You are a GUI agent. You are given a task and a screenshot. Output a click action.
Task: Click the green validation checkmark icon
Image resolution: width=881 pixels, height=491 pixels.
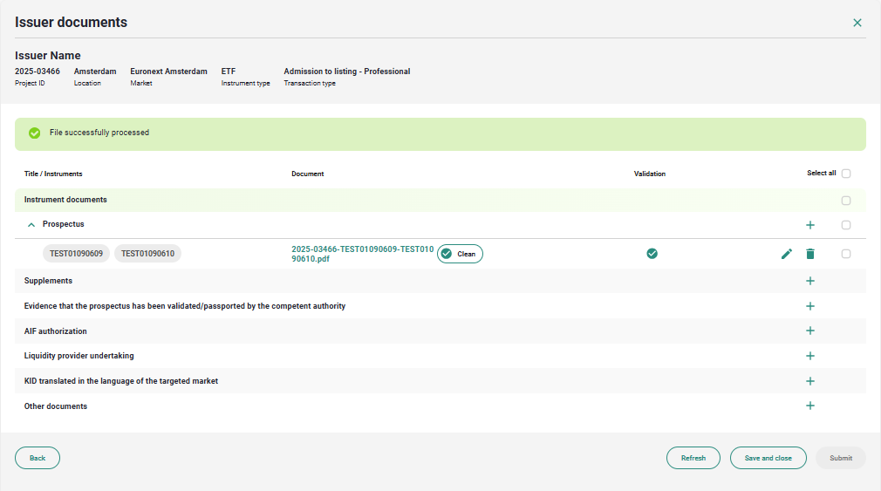pyautogui.click(x=652, y=254)
